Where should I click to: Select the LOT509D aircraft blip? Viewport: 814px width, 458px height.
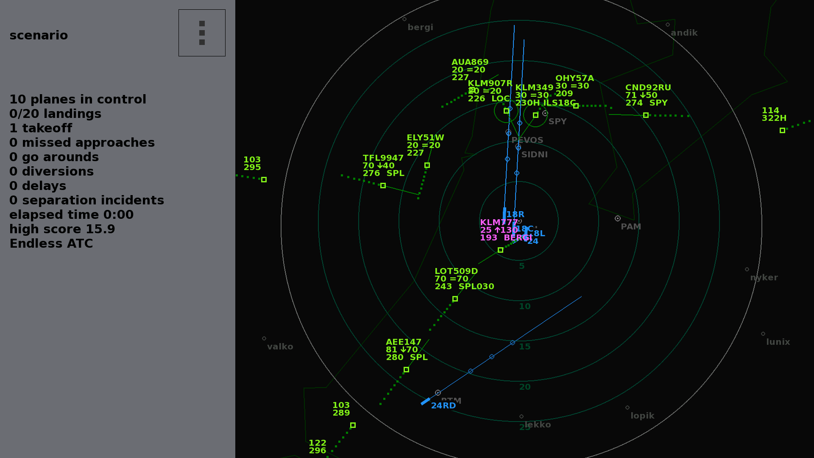coord(455,299)
